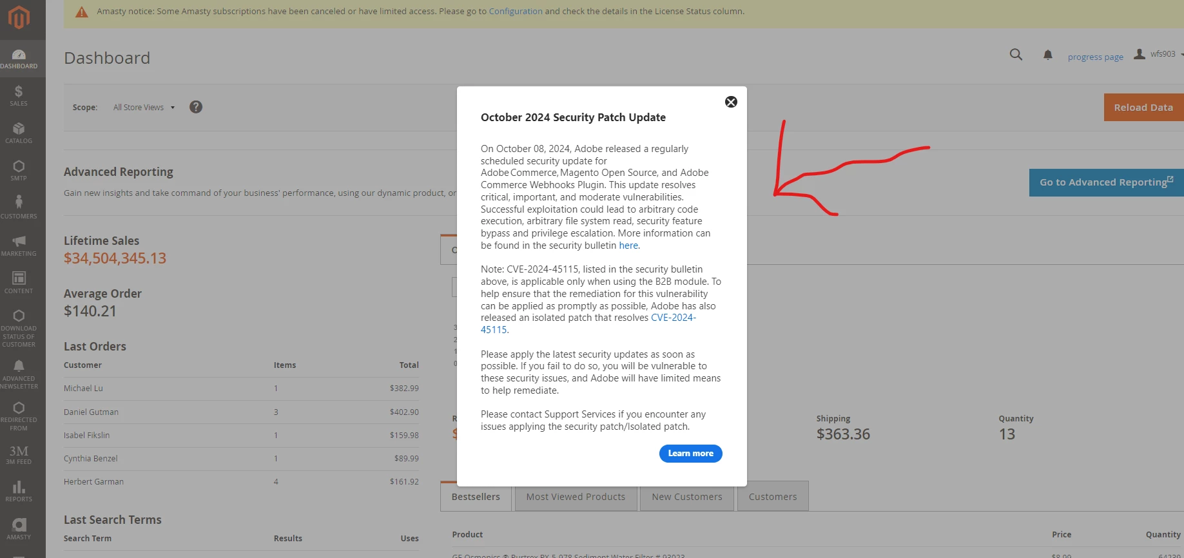Select the Herbert Garman order row

(x=241, y=482)
